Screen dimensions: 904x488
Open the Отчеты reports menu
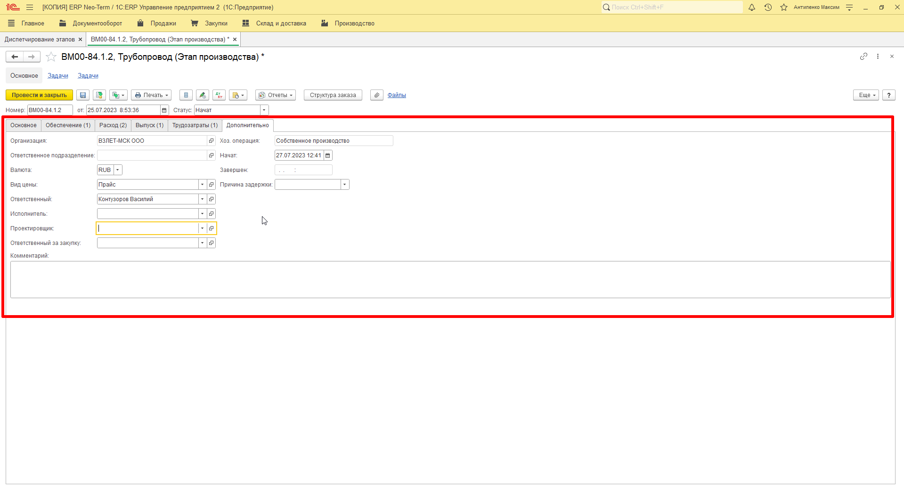pos(276,95)
